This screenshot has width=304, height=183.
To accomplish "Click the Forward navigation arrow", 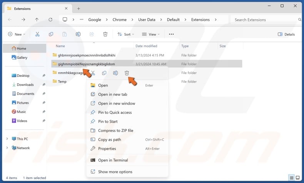I will pos(23,20).
